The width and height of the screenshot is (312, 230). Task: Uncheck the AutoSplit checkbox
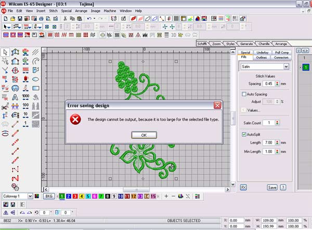(244, 134)
